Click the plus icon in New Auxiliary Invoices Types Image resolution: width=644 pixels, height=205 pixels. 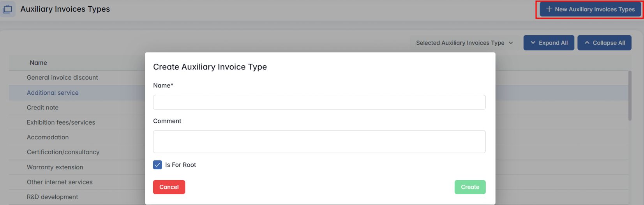tap(549, 9)
